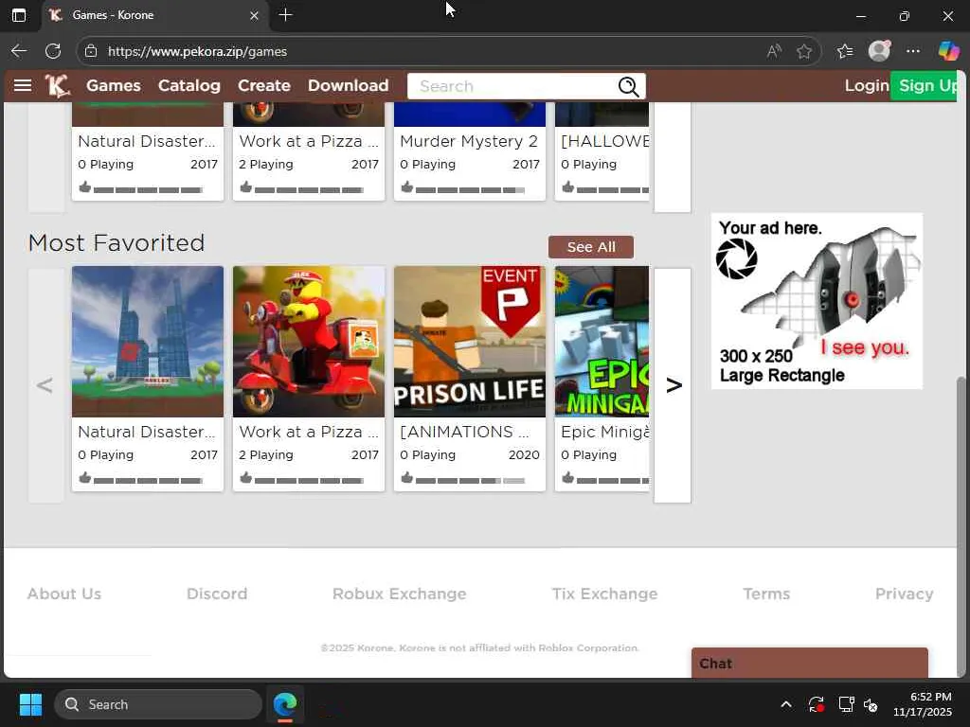This screenshot has width=970, height=727.
Task: Open the browser profile avatar
Action: click(879, 51)
